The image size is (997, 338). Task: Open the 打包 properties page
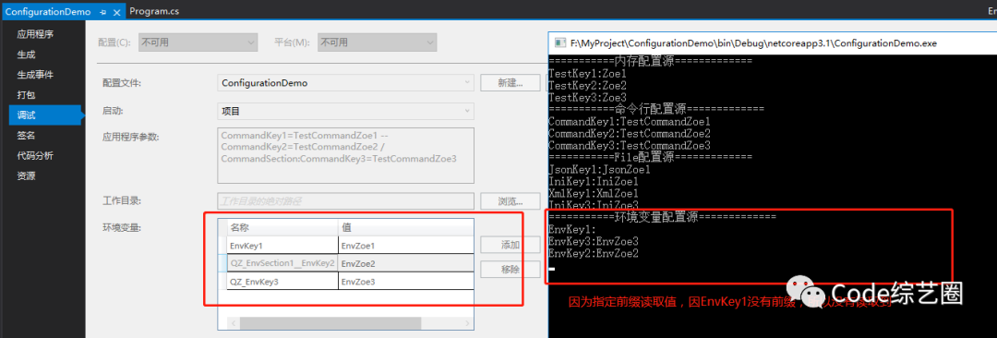pyautogui.click(x=26, y=95)
